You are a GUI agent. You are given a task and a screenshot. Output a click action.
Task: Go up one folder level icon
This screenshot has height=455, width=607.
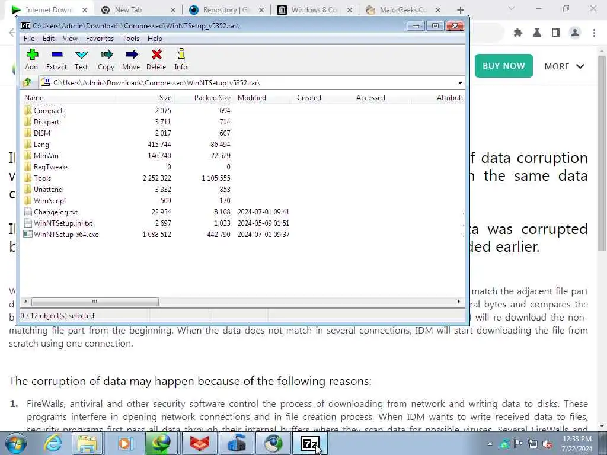coord(27,82)
